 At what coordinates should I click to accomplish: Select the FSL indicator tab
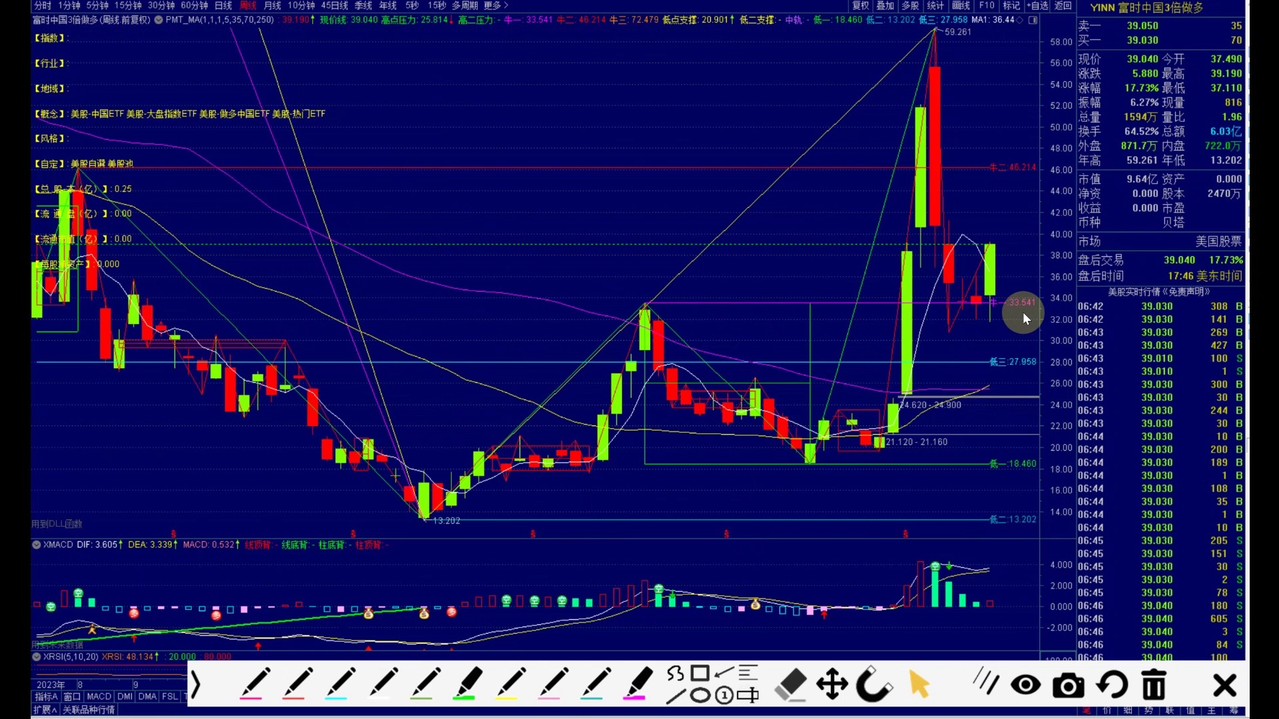[170, 696]
